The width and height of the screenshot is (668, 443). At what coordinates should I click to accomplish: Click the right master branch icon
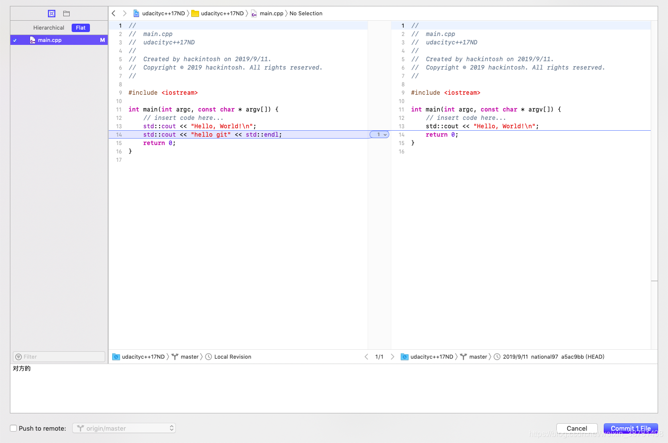(x=463, y=357)
